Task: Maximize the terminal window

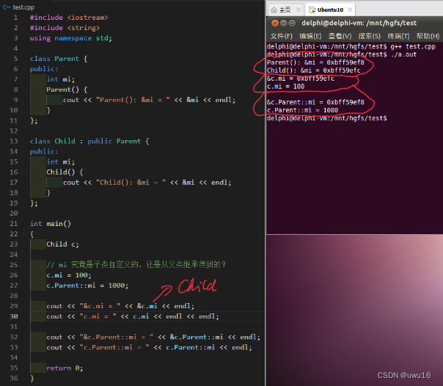Action: pyautogui.click(x=292, y=23)
